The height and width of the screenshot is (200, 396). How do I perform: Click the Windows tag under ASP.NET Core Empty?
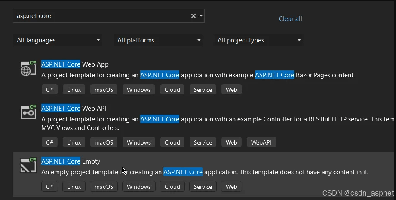[x=139, y=187]
